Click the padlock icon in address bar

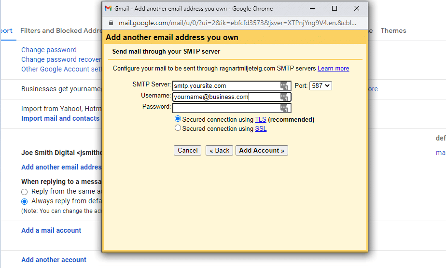click(x=111, y=23)
